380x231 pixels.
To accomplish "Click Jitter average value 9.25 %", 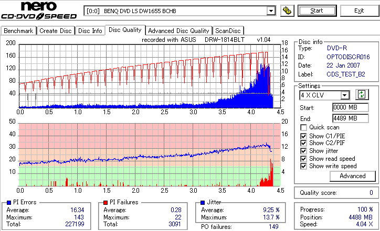I will pyautogui.click(x=271, y=210).
